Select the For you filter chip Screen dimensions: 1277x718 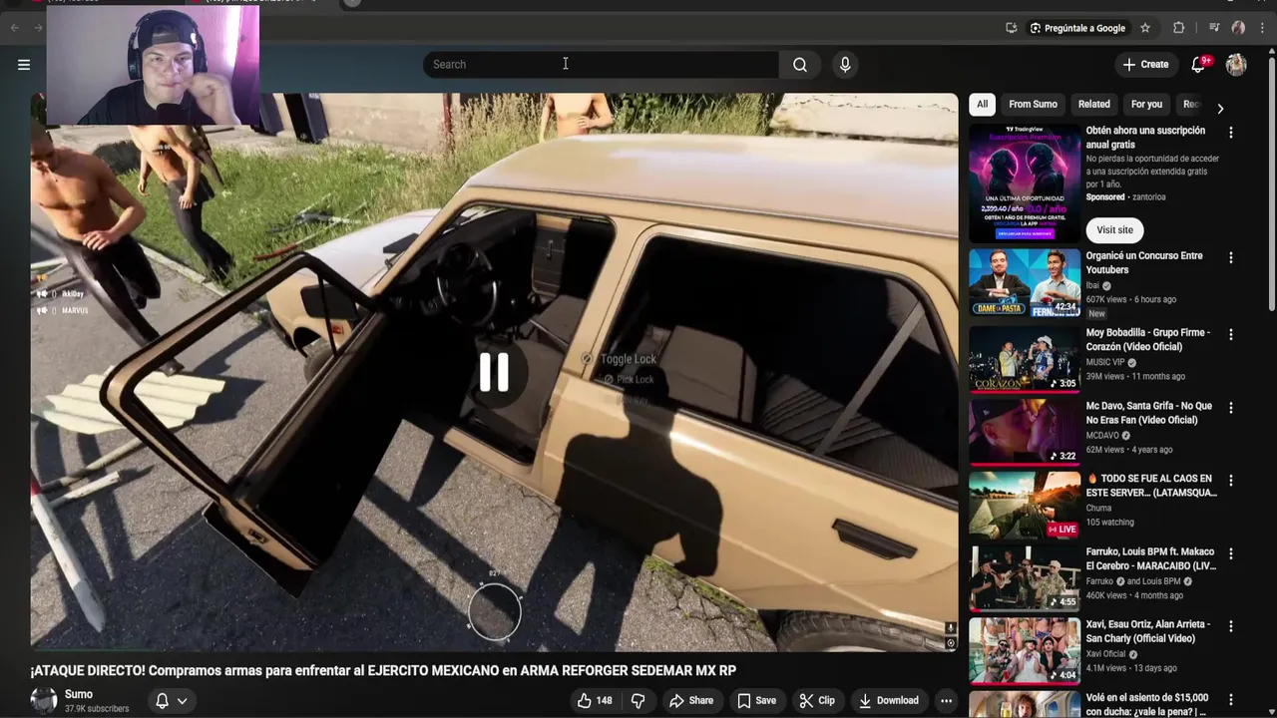pyautogui.click(x=1146, y=104)
